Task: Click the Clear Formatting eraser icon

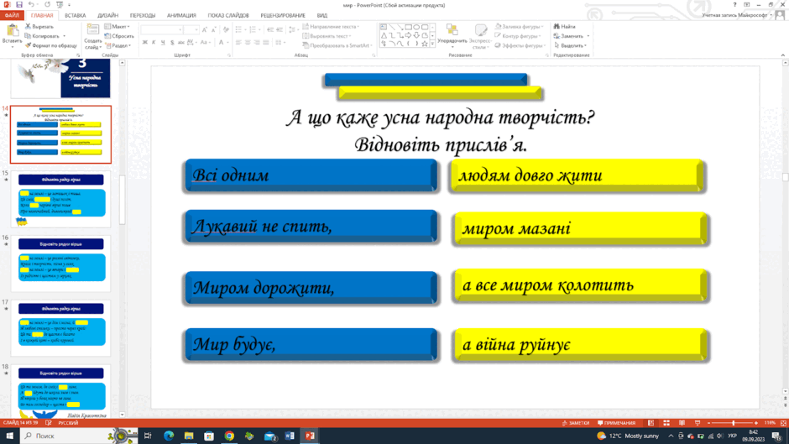Action: tap(226, 30)
